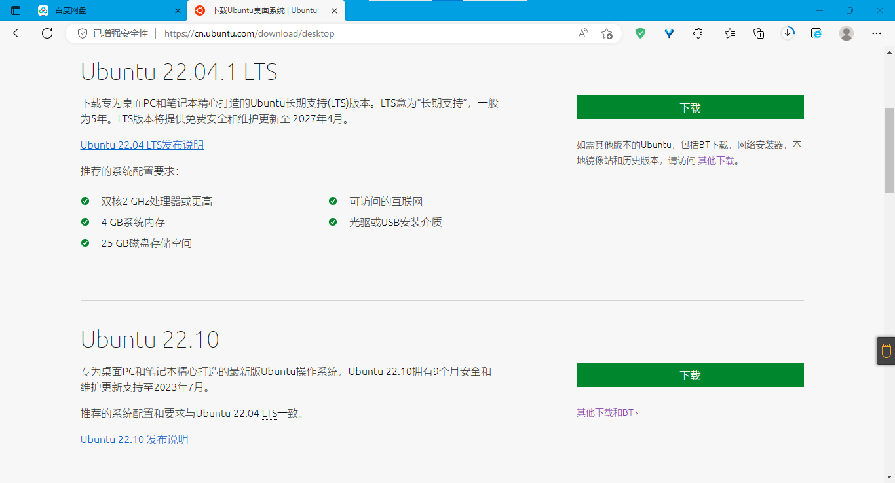Click the 25 GB磁盘存储空间 requirement
The image size is (895, 483).
click(x=147, y=243)
